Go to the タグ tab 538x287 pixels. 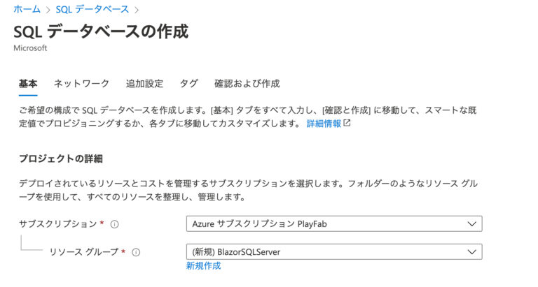point(188,84)
